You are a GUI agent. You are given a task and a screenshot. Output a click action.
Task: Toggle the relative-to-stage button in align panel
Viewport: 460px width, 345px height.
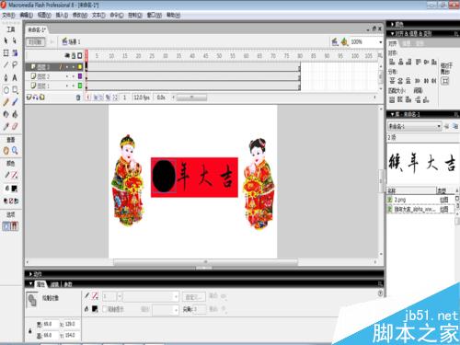pyautogui.click(x=445, y=81)
